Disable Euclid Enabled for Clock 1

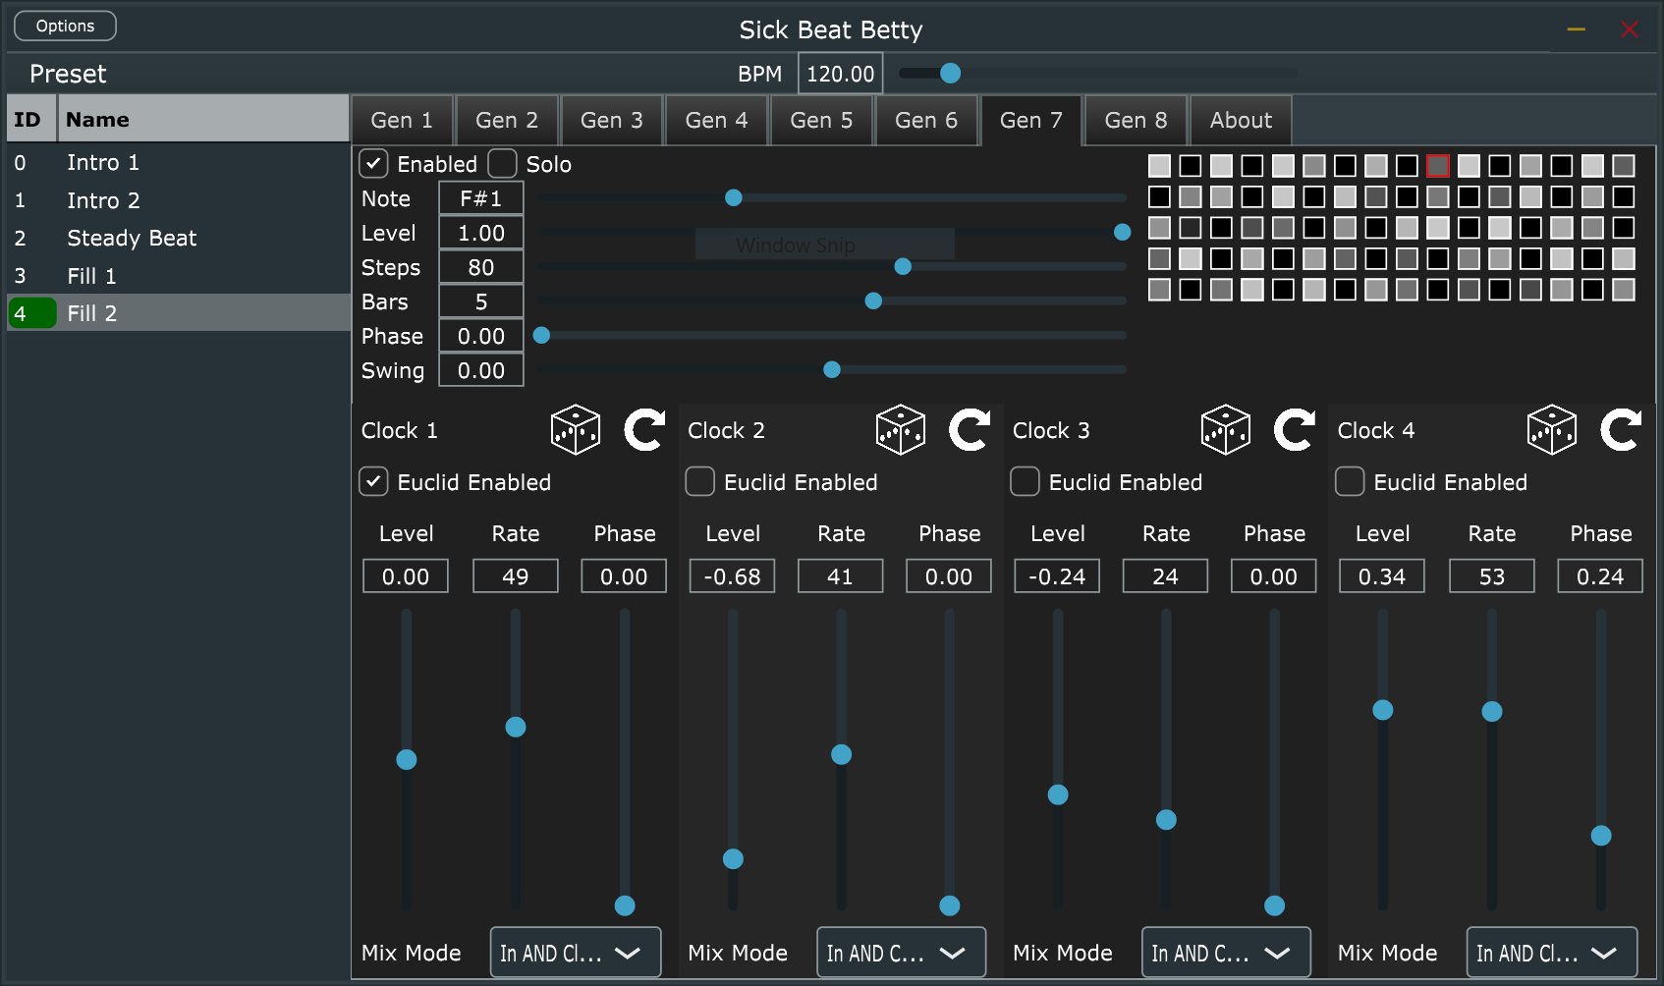(x=373, y=481)
